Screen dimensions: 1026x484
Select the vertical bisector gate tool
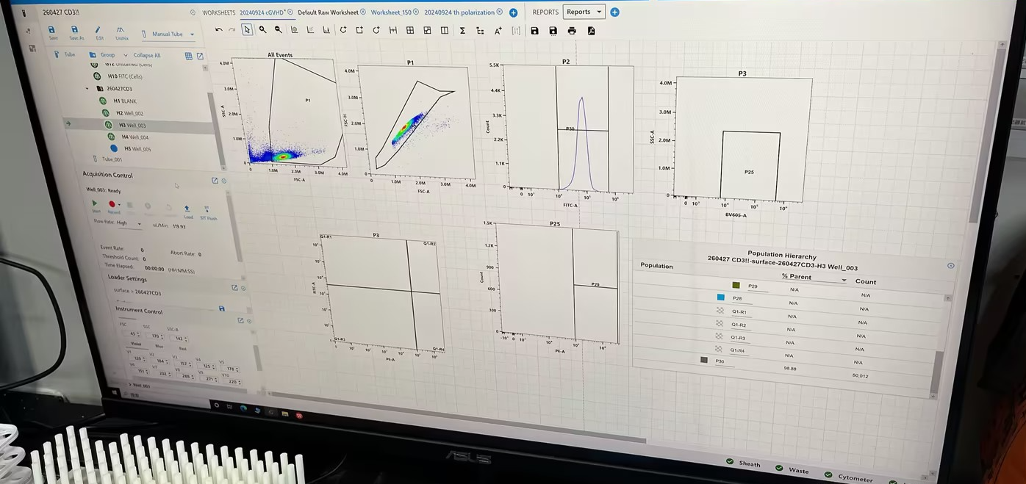445,30
